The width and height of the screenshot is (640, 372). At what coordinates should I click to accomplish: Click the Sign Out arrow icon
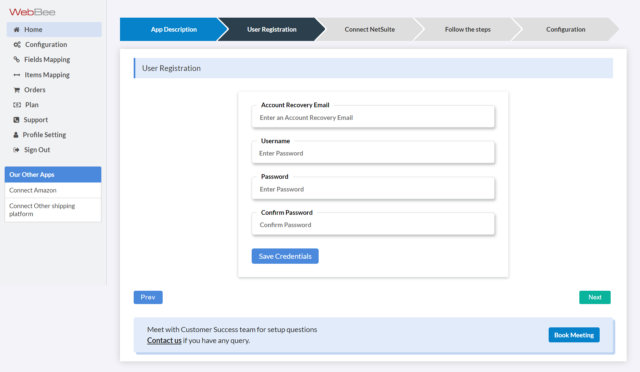pyautogui.click(x=16, y=150)
